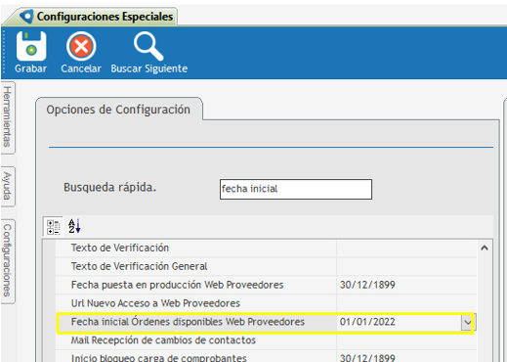Open the Herramientas side tab
The width and height of the screenshot is (507, 362).
(7, 116)
